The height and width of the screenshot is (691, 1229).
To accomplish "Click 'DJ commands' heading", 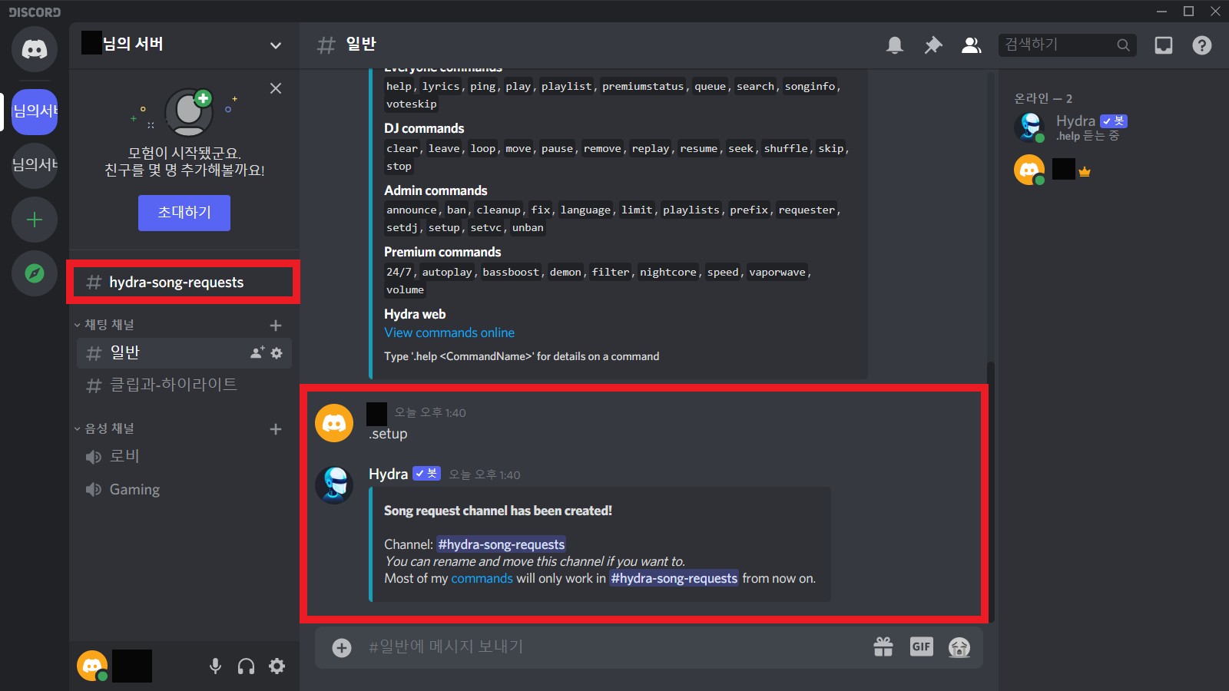I will [x=424, y=128].
